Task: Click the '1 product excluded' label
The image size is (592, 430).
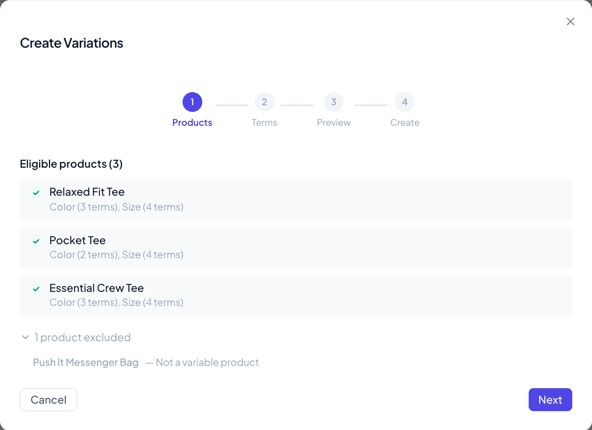Action: click(83, 338)
